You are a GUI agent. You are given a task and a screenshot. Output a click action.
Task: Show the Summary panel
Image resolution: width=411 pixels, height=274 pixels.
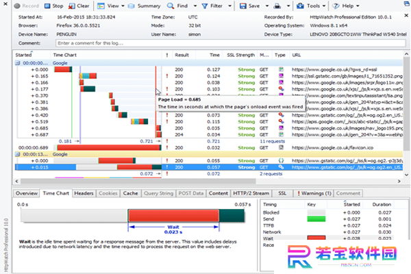(145, 5)
